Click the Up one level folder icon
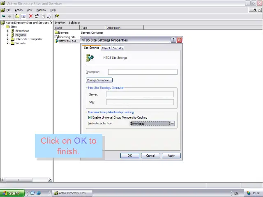The height and width of the screenshot is (197, 263). [17, 16]
